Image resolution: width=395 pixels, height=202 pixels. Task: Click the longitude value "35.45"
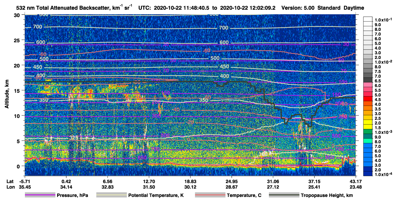[25, 187]
